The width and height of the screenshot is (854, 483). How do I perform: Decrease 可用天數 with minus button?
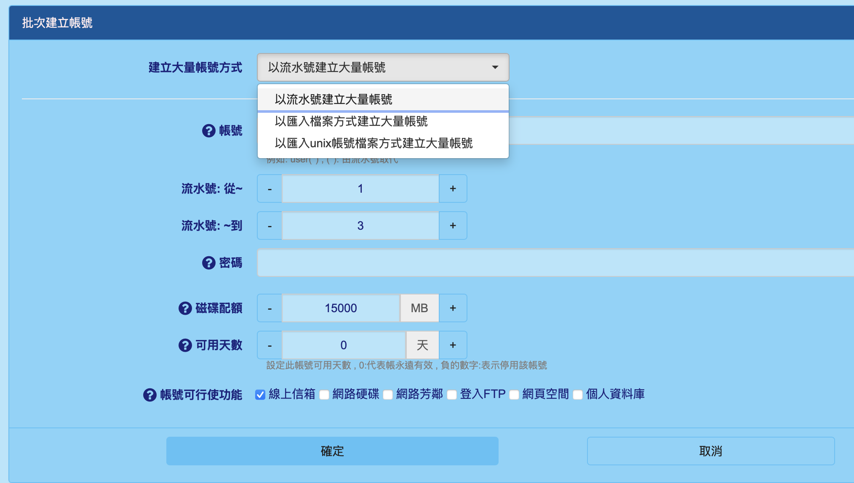coord(270,345)
